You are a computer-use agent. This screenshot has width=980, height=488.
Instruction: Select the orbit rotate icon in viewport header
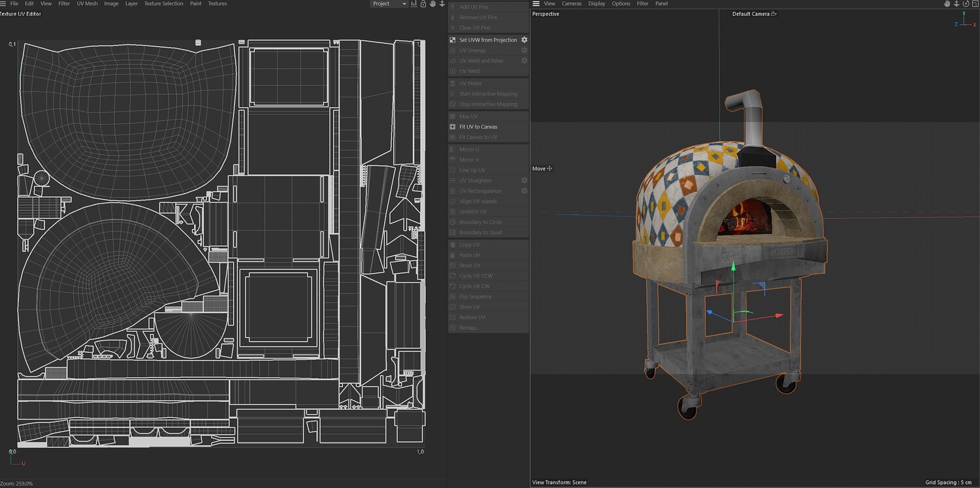point(966,4)
